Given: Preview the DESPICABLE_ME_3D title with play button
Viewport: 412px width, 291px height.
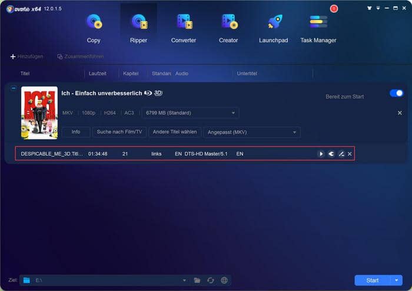Looking at the screenshot, I should tap(321, 154).
